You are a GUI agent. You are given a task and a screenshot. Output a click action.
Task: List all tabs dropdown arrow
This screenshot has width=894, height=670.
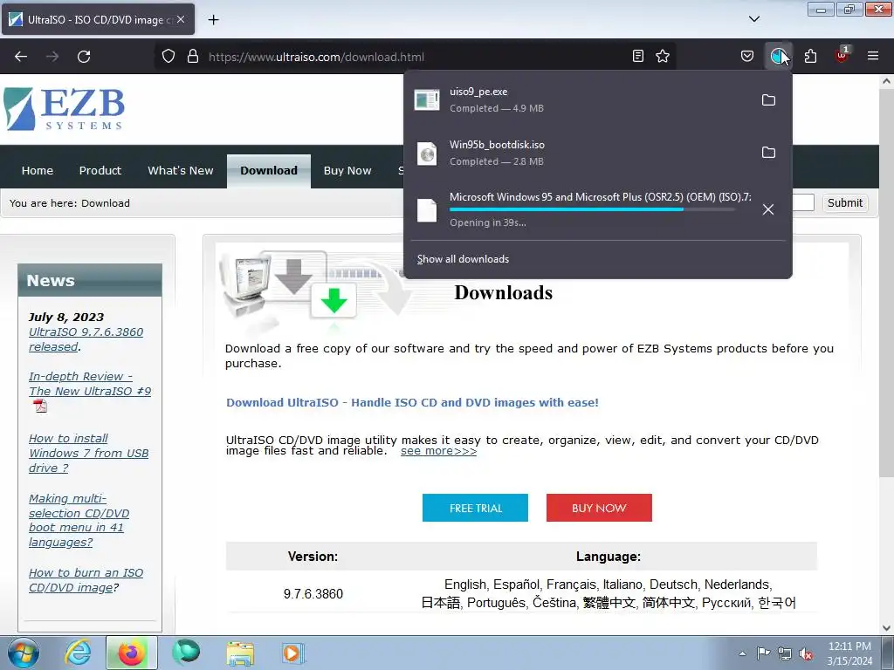click(x=754, y=19)
